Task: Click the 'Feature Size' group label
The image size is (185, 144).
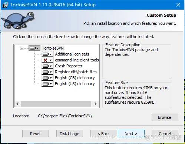Action: click(x=116, y=83)
